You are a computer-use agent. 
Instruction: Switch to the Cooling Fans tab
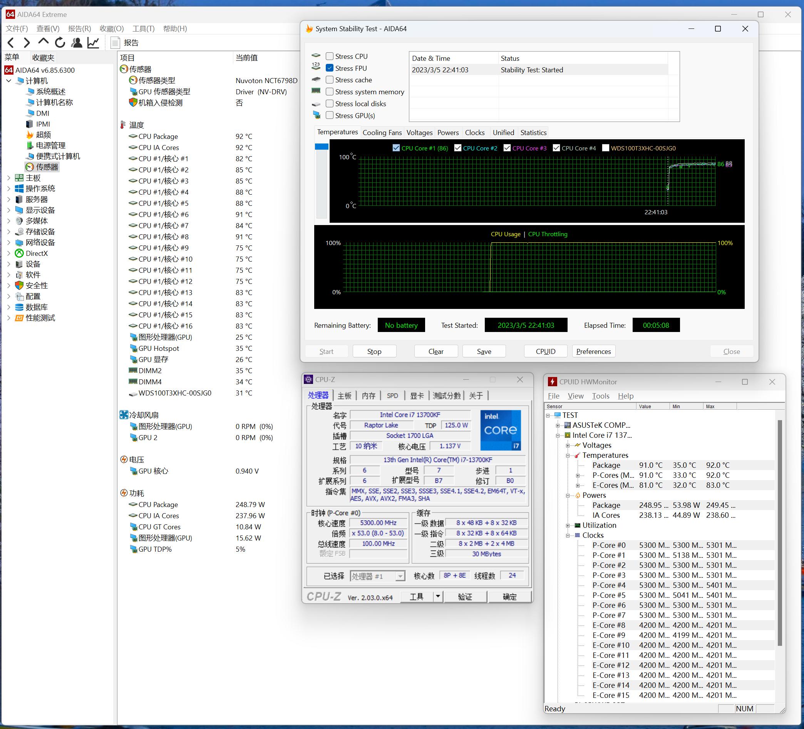pyautogui.click(x=382, y=132)
